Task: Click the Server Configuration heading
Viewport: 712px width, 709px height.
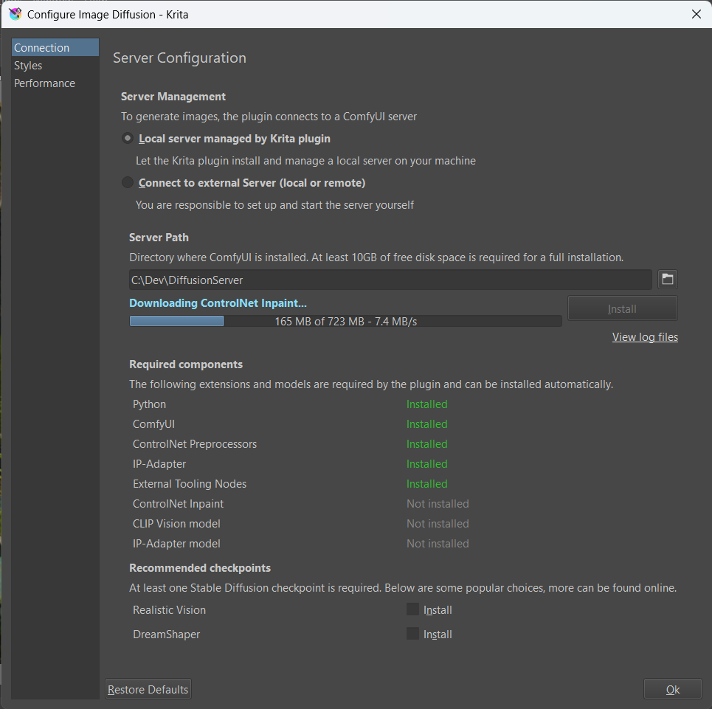Action: point(179,58)
